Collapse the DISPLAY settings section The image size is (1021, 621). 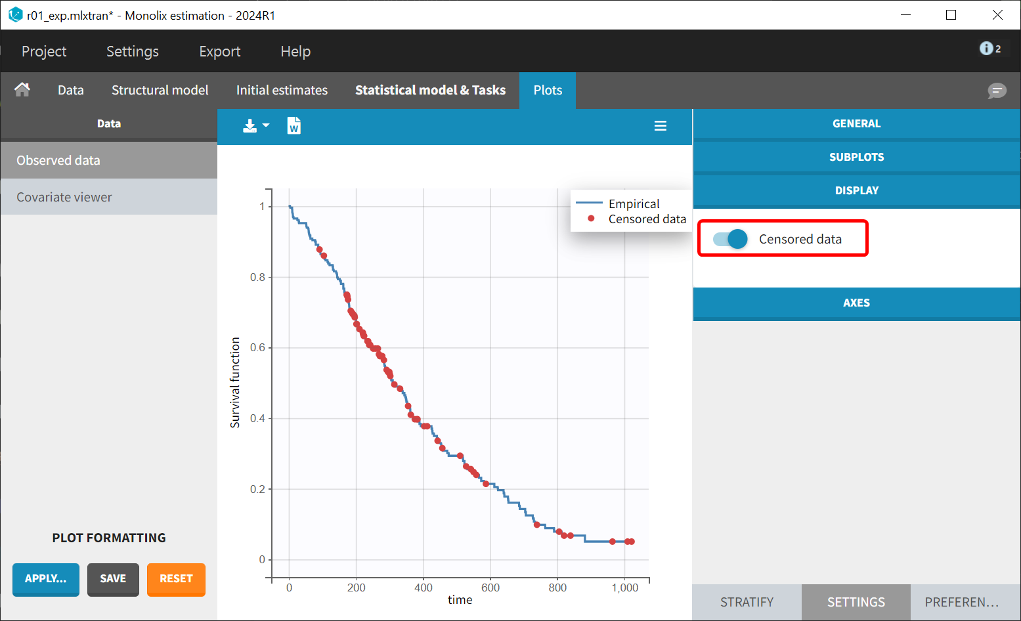856,190
